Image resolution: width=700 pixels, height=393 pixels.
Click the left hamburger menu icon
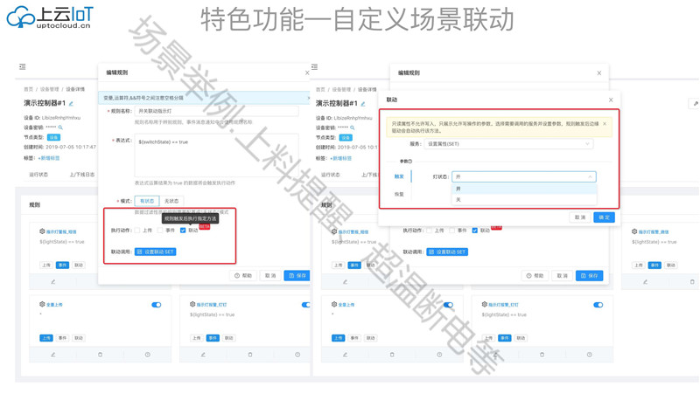[23, 66]
